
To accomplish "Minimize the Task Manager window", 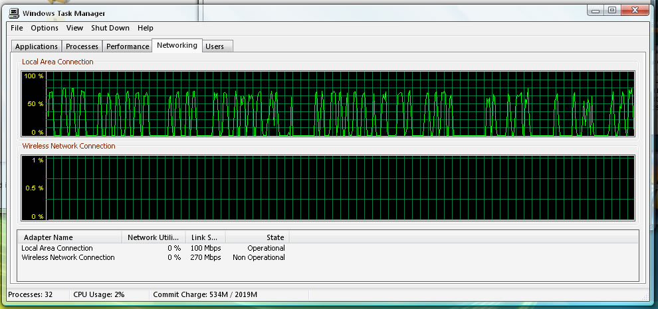I will pos(596,11).
